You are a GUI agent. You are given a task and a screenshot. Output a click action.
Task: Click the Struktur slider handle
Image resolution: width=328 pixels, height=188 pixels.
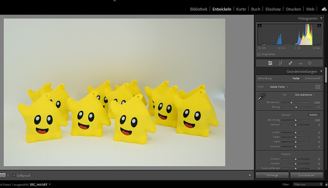pyautogui.click(x=296, y=159)
